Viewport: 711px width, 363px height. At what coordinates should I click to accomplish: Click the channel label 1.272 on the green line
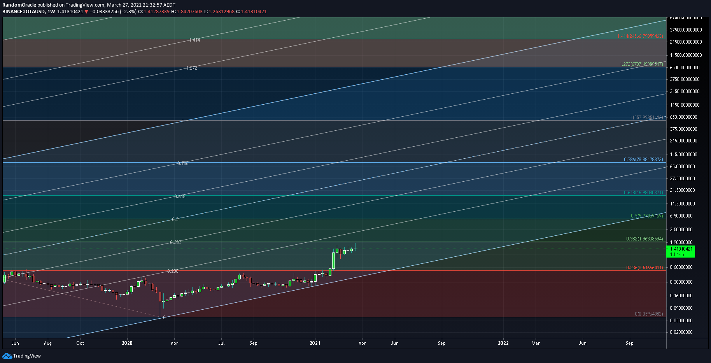[192, 68]
